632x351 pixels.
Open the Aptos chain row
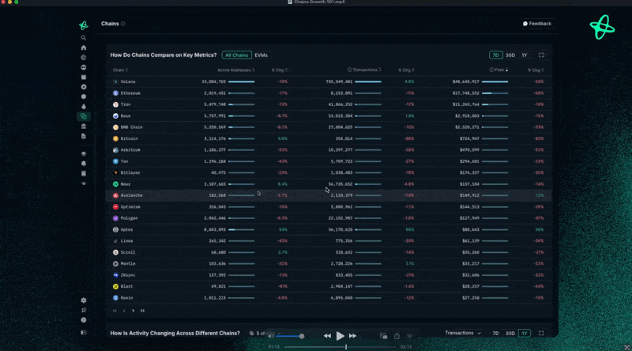(329, 229)
